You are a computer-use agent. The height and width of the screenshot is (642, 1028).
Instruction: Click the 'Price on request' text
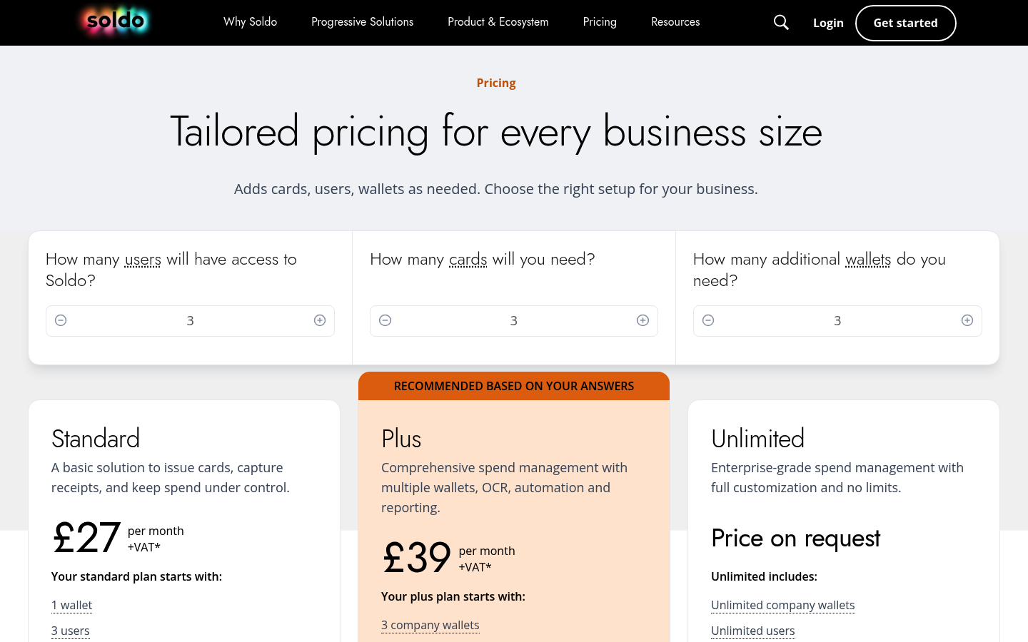(x=795, y=539)
